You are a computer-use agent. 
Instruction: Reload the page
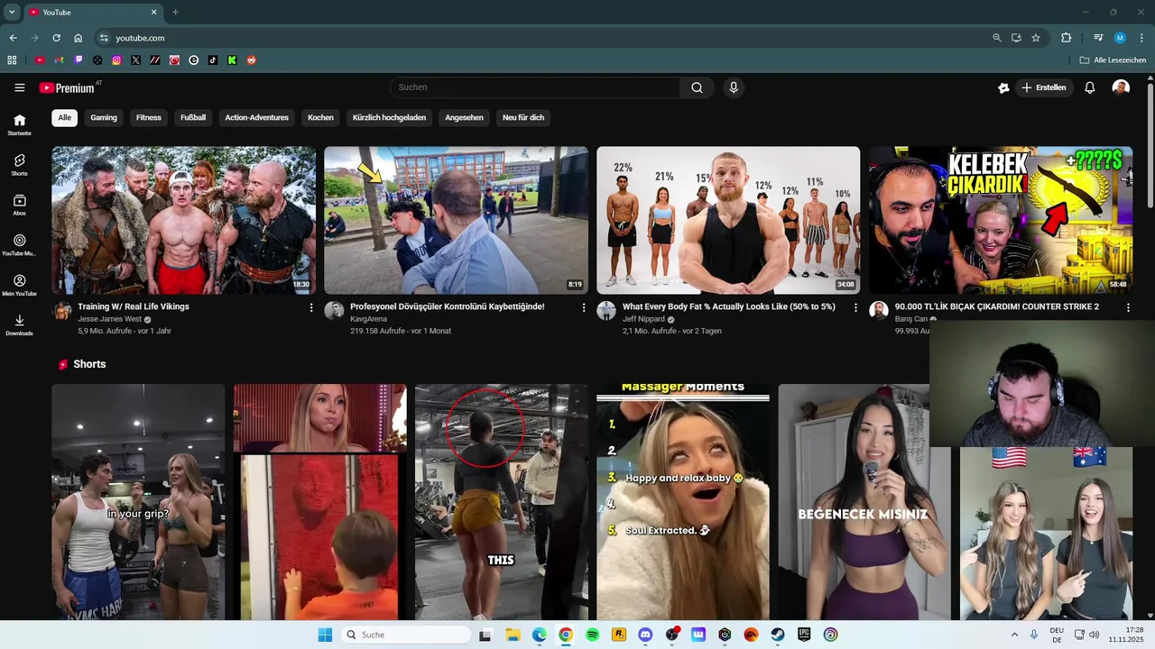coord(56,38)
